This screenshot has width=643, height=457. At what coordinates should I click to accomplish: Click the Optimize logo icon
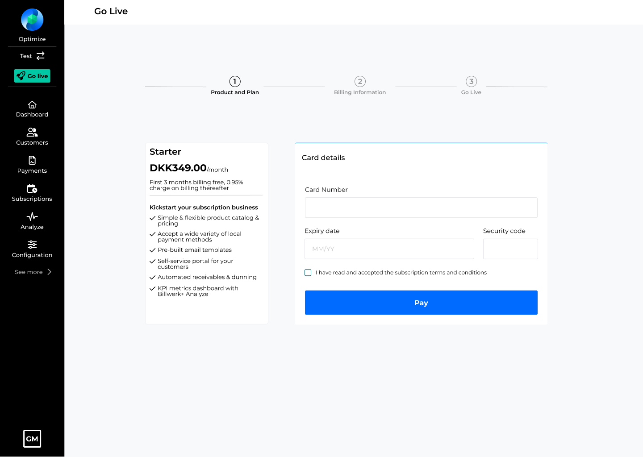[x=32, y=20]
